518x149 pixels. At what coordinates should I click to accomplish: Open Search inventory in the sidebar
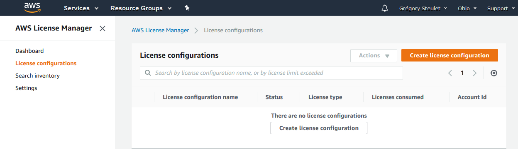coord(37,76)
